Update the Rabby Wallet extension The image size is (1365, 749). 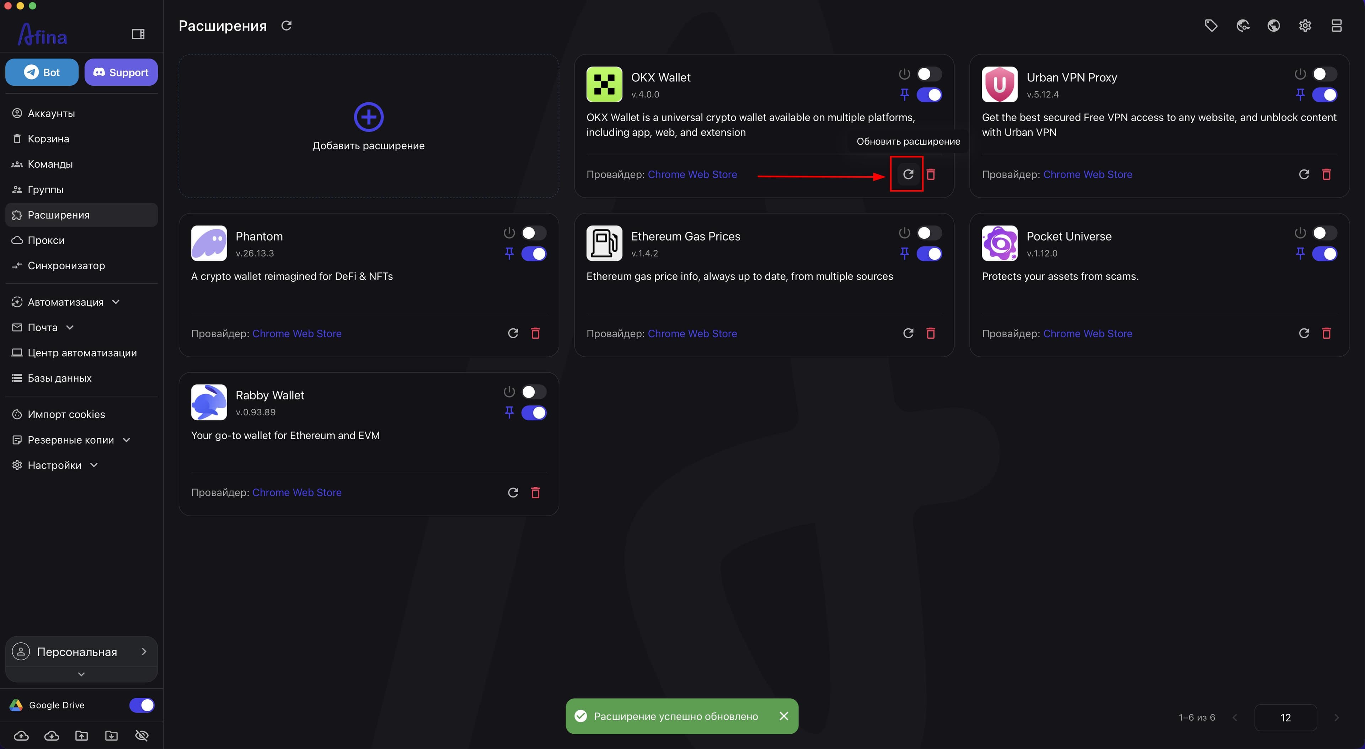click(512, 492)
